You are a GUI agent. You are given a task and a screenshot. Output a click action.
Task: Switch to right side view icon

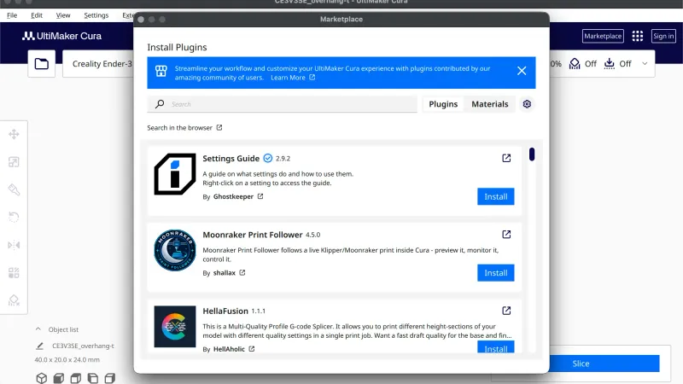pyautogui.click(x=110, y=378)
